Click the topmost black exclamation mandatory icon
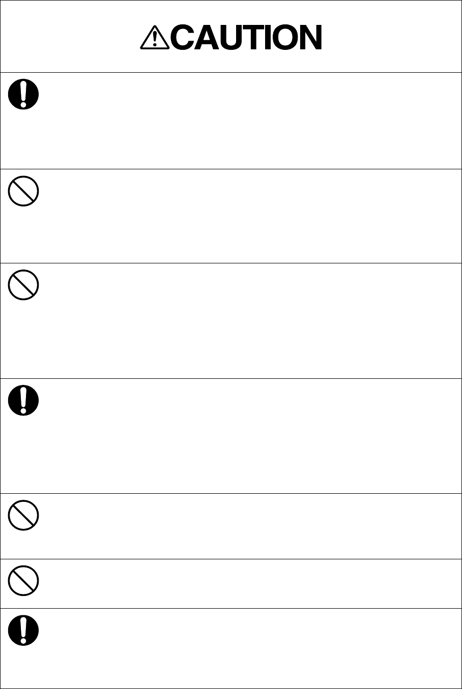462x689 pixels. (x=23, y=95)
